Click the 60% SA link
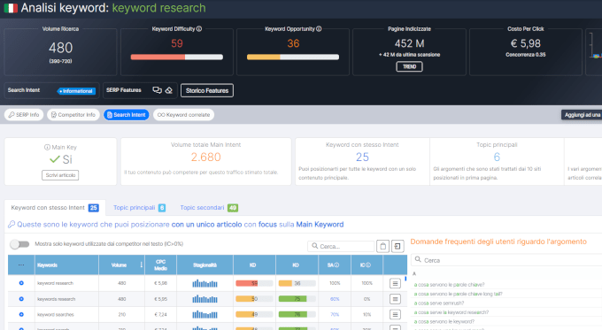This screenshot has width=602, height=330. (335, 299)
